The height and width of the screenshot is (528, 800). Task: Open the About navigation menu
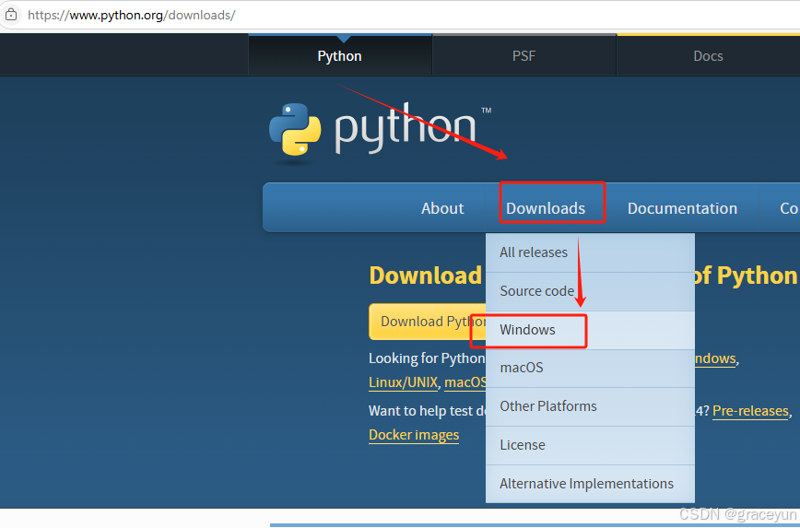pyautogui.click(x=442, y=208)
